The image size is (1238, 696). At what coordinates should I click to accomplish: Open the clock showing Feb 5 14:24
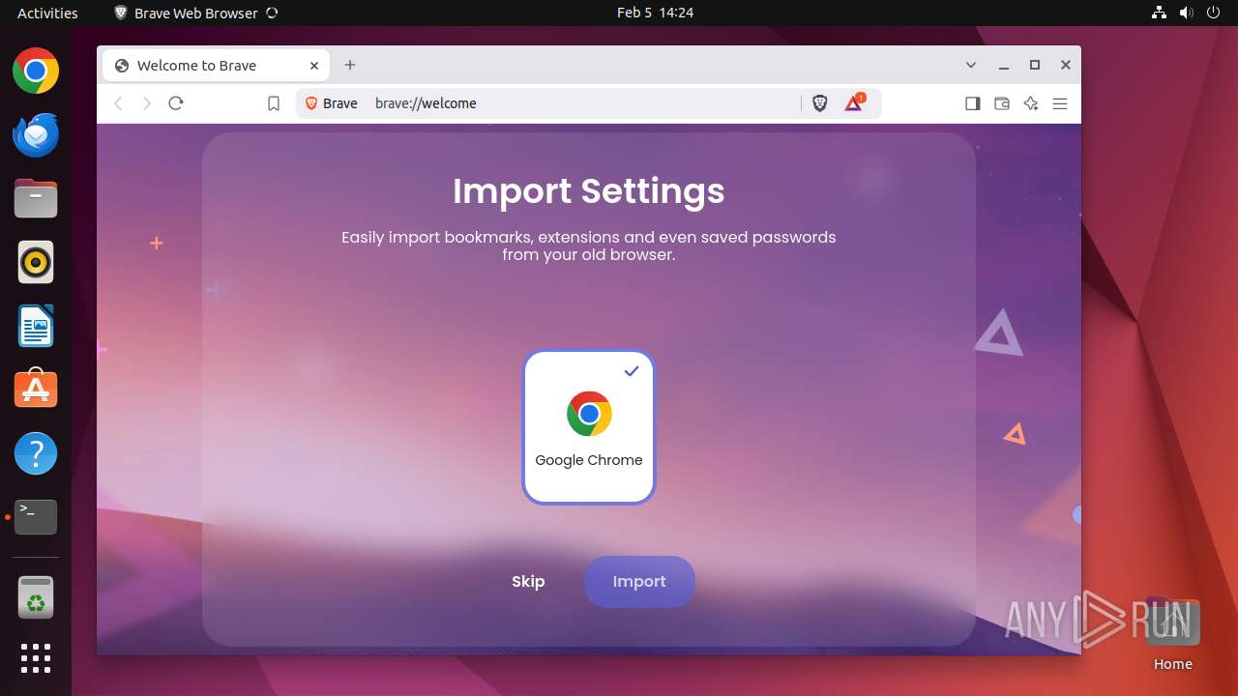655,13
